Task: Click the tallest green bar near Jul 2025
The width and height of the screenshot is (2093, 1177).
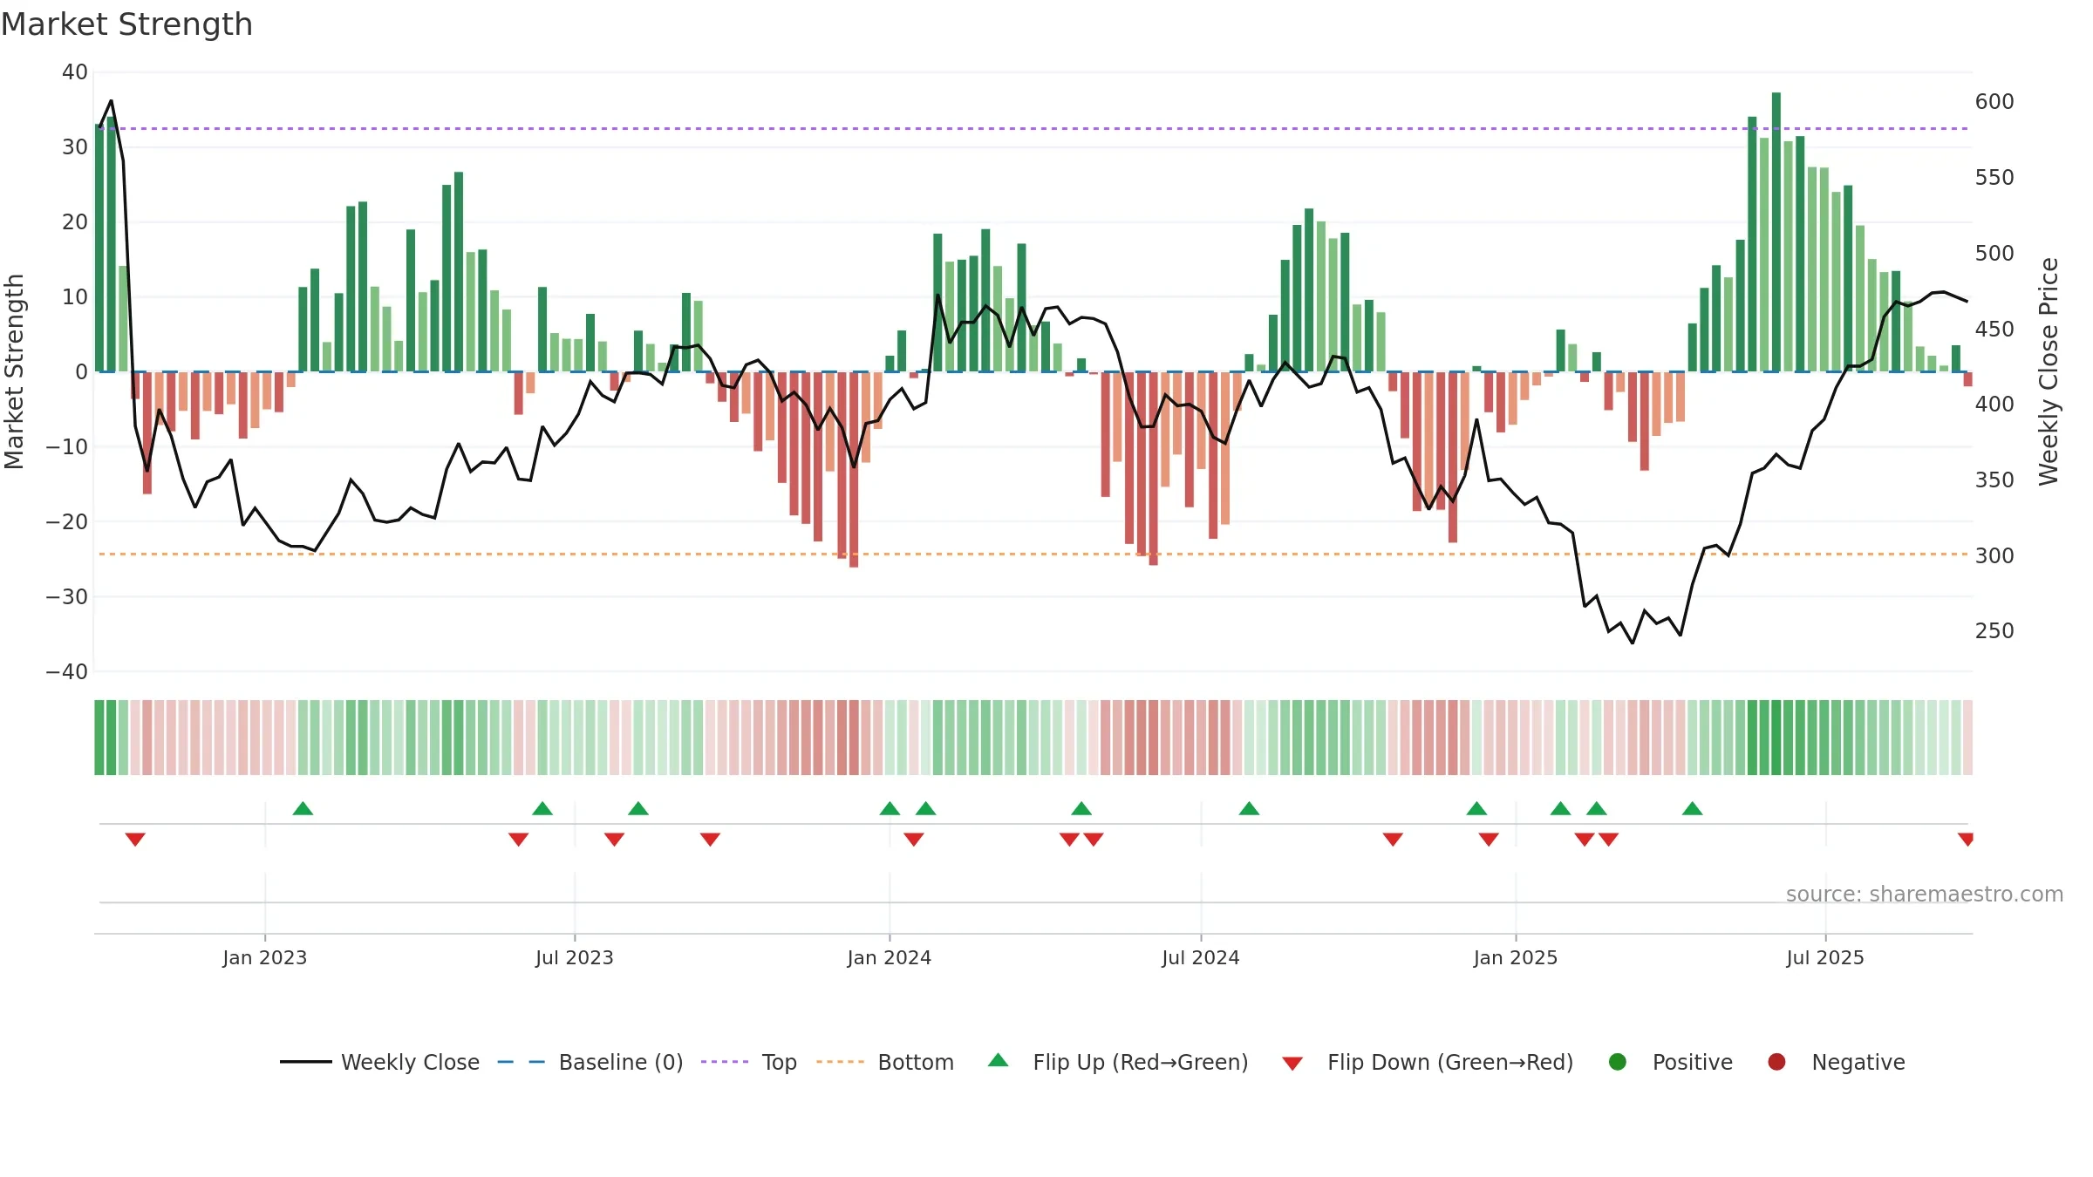Action: tap(1776, 232)
